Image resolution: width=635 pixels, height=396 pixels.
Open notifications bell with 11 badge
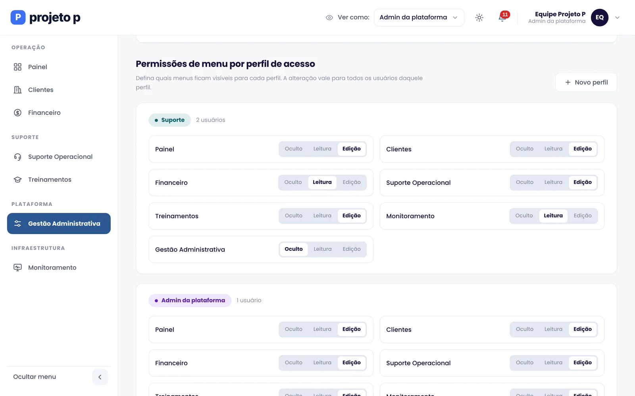tap(502, 17)
